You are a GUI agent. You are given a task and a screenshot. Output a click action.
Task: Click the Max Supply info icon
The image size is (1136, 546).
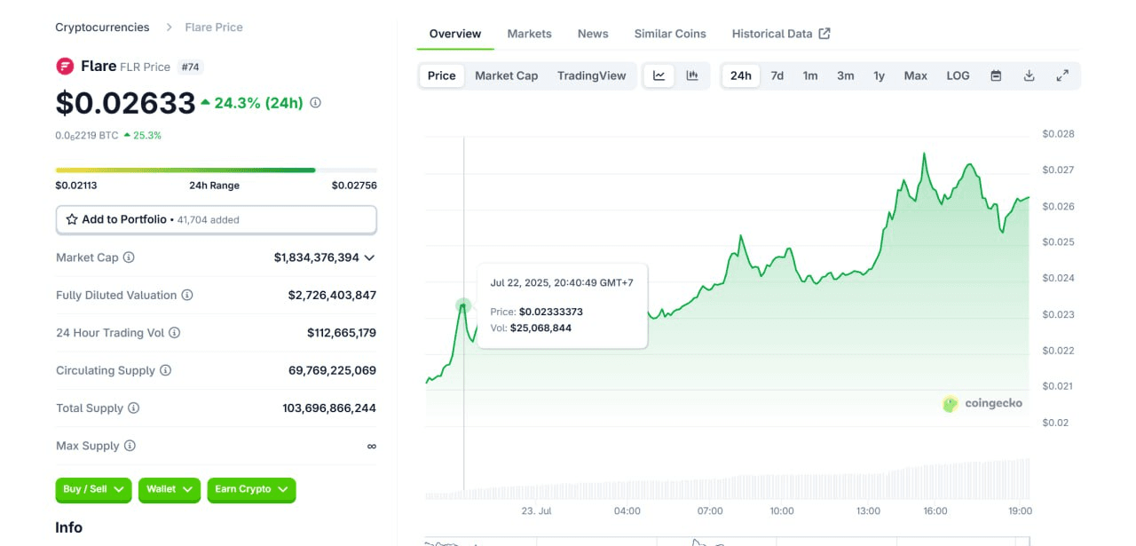coord(130,446)
